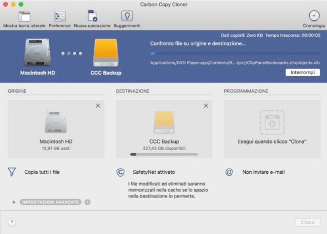Open the Non inviare e-mail option
Image resolution: width=327 pixels, height=234 pixels.
pos(263,172)
